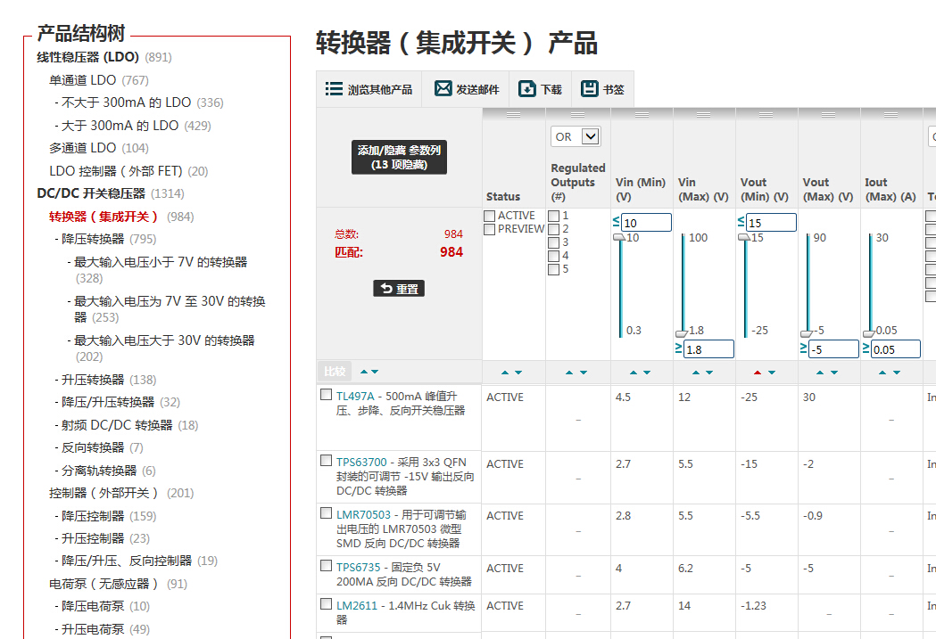Sort Iout (Max) ascending arrow
This screenshot has width=936, height=639.
point(882,373)
